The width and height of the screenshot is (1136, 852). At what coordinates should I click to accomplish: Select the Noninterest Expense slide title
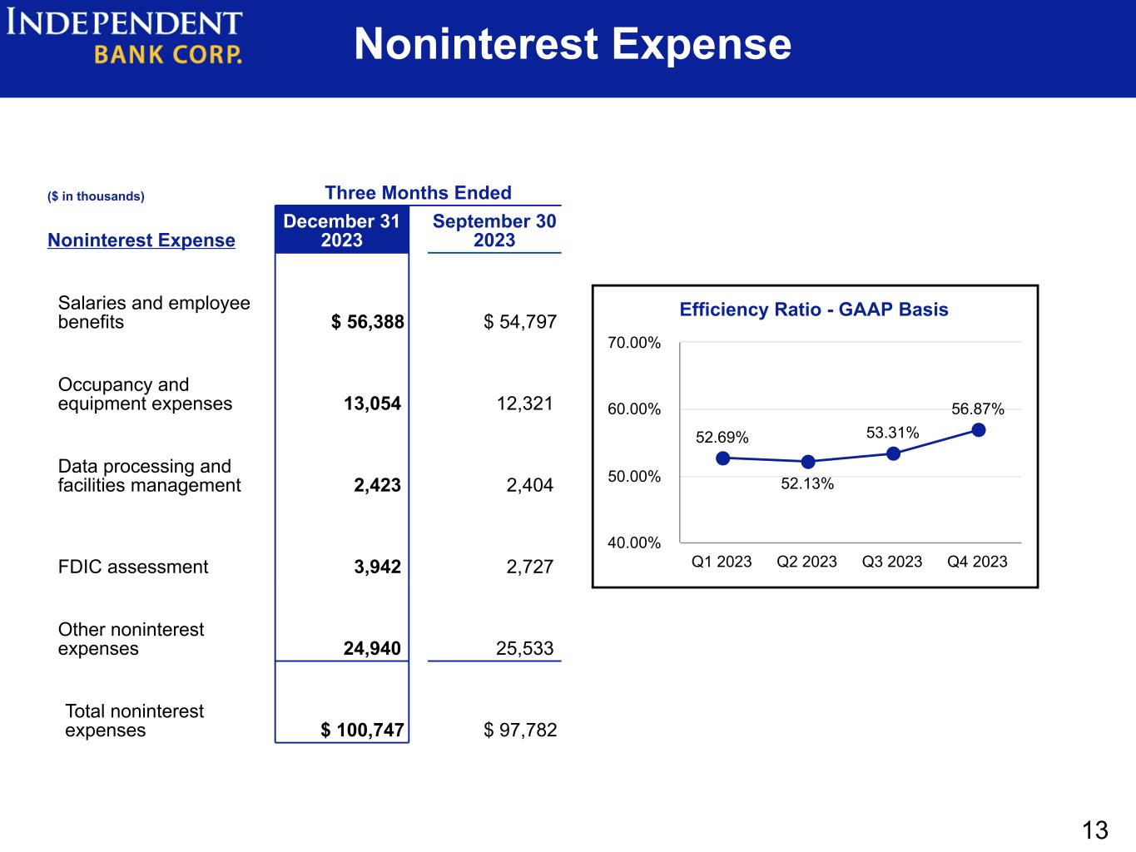click(573, 44)
